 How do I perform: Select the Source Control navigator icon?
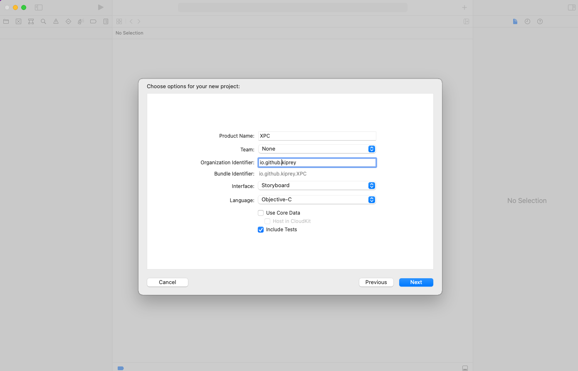(x=19, y=22)
